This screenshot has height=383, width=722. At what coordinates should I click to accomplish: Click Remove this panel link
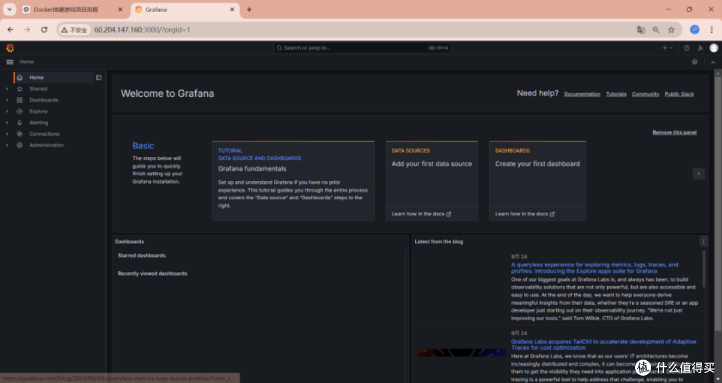click(675, 132)
